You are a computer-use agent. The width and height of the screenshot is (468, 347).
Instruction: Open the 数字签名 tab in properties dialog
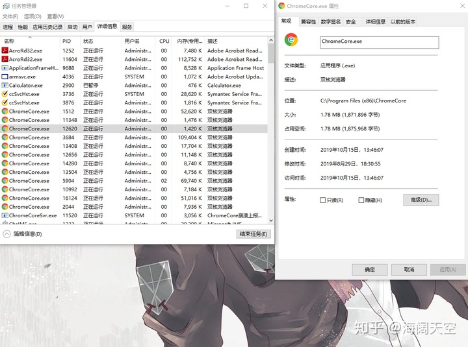click(331, 22)
